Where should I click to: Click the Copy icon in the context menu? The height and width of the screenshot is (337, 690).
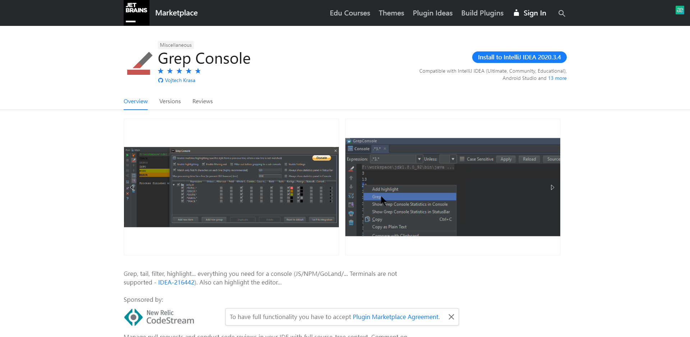[x=367, y=219]
